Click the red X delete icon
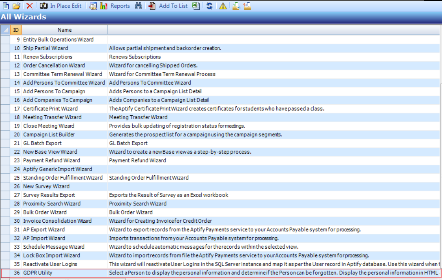Screen dimensions: 442x280 (x=29, y=5)
